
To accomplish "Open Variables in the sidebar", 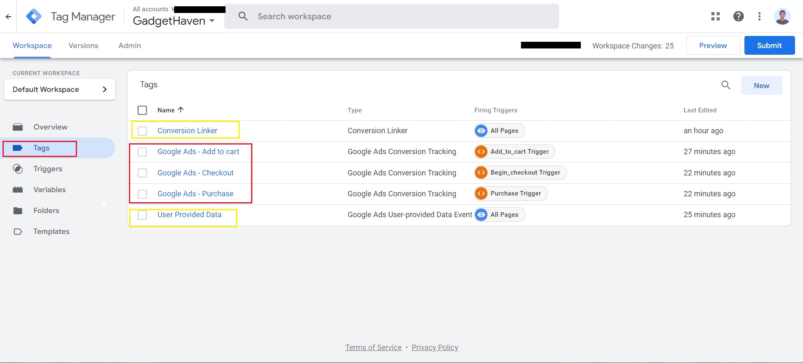I will pos(49,190).
